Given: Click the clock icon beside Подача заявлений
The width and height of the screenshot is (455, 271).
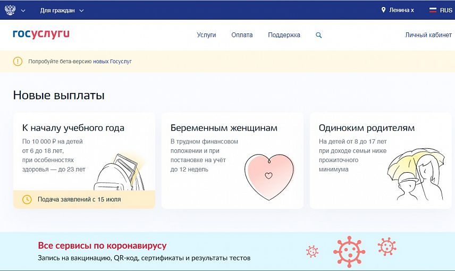Looking at the screenshot, I should point(27,199).
